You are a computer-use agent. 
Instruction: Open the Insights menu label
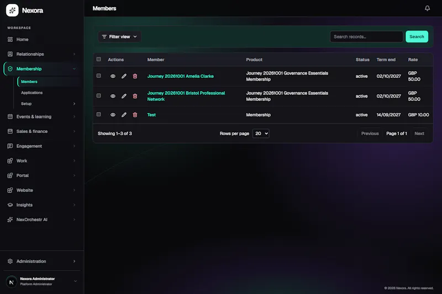point(24,205)
